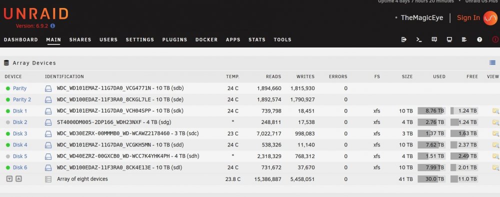Click the Disk 3 drive icon
This screenshot has width=500, height=197.
[48, 133]
